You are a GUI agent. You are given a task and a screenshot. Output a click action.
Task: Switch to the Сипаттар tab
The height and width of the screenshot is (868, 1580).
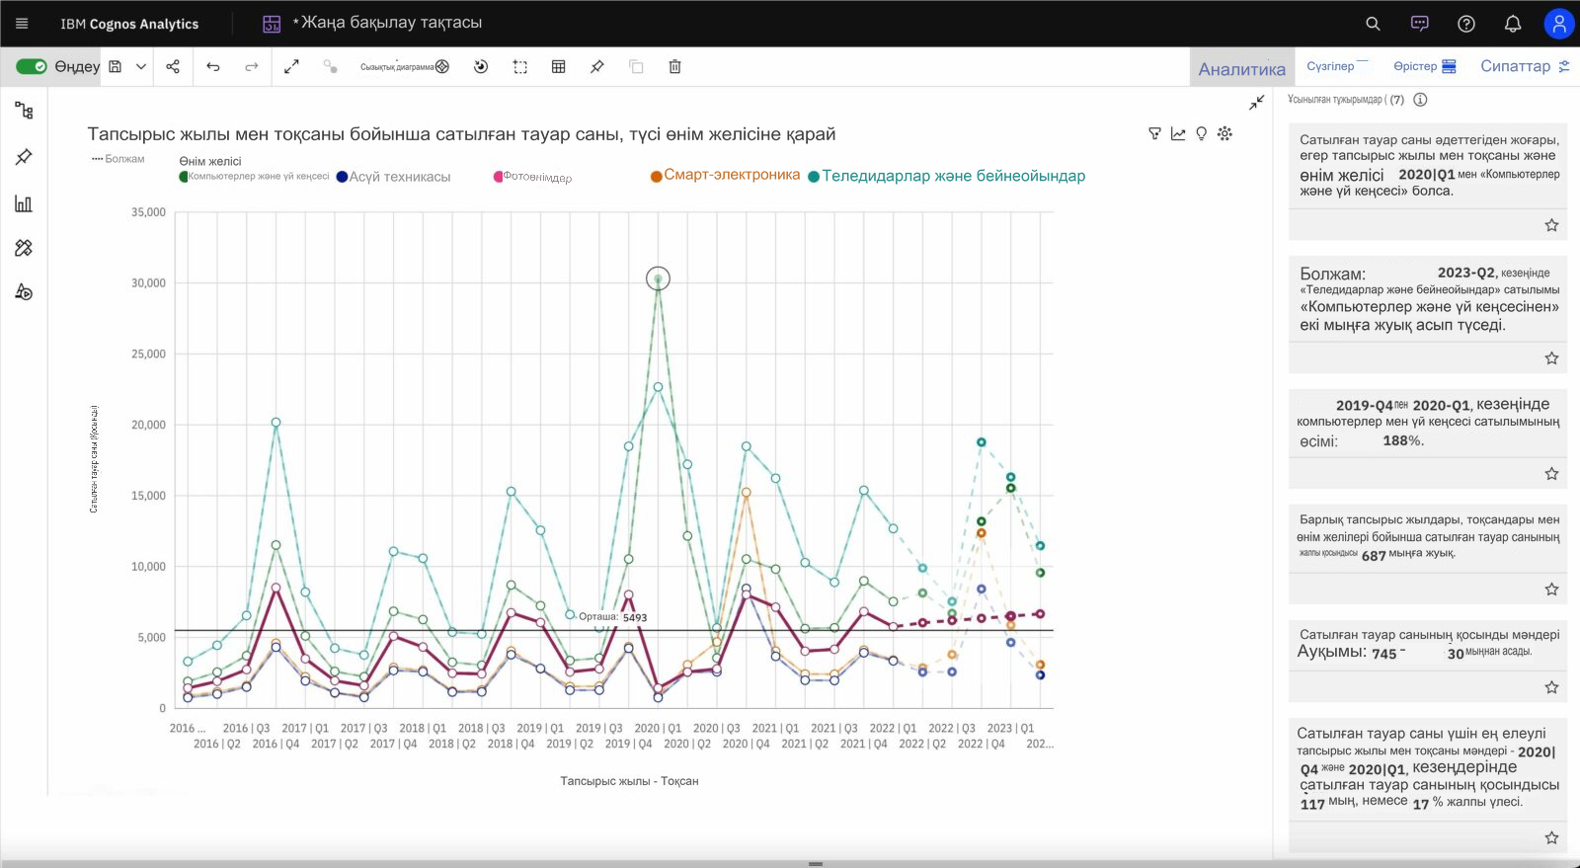1525,66
